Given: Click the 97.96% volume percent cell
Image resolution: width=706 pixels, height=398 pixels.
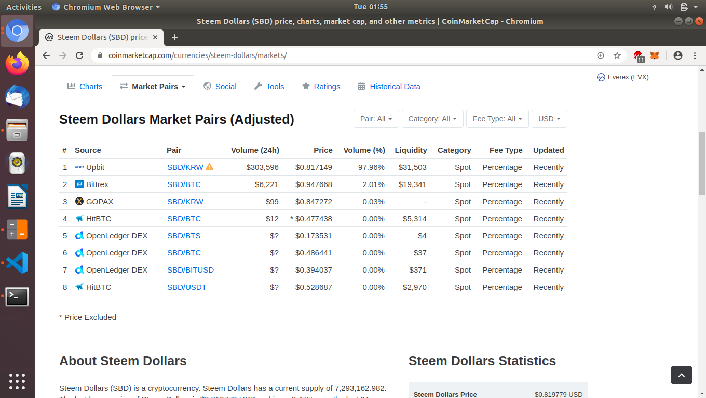Looking at the screenshot, I should tap(371, 167).
